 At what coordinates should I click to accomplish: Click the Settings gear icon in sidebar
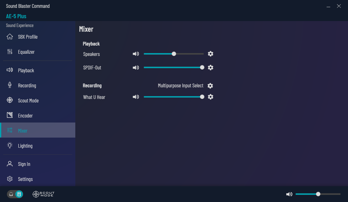10,179
